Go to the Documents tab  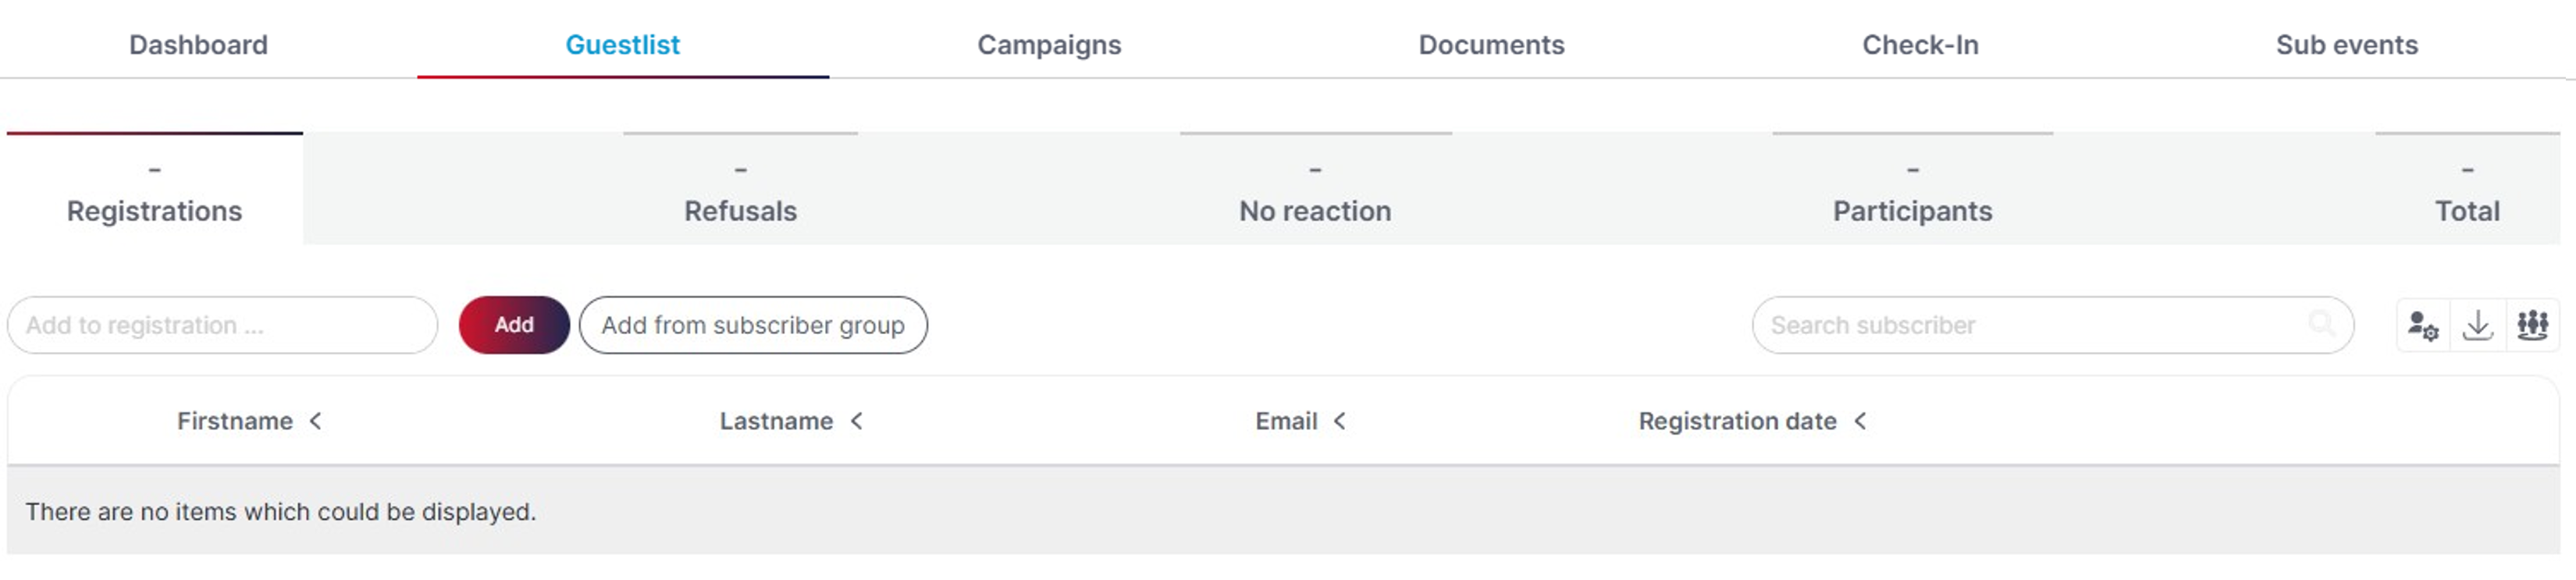click(x=1491, y=45)
